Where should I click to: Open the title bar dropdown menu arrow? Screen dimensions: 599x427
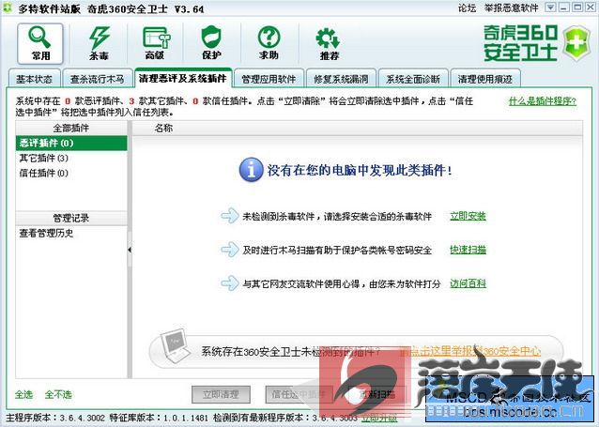click(x=550, y=8)
